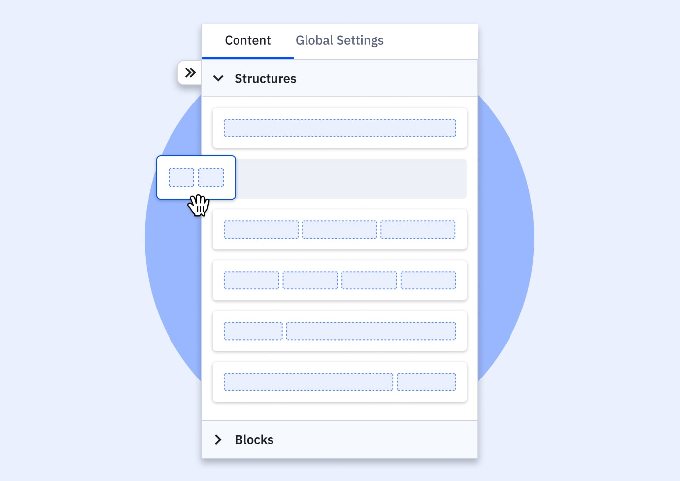This screenshot has height=481, width=680.
Task: Click the left box of dragged two-column card
Action: (181, 177)
